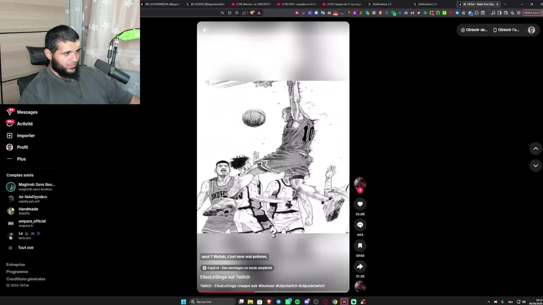Open the Tout voir list icon
Screen dimensions: 543x305
point(10,248)
